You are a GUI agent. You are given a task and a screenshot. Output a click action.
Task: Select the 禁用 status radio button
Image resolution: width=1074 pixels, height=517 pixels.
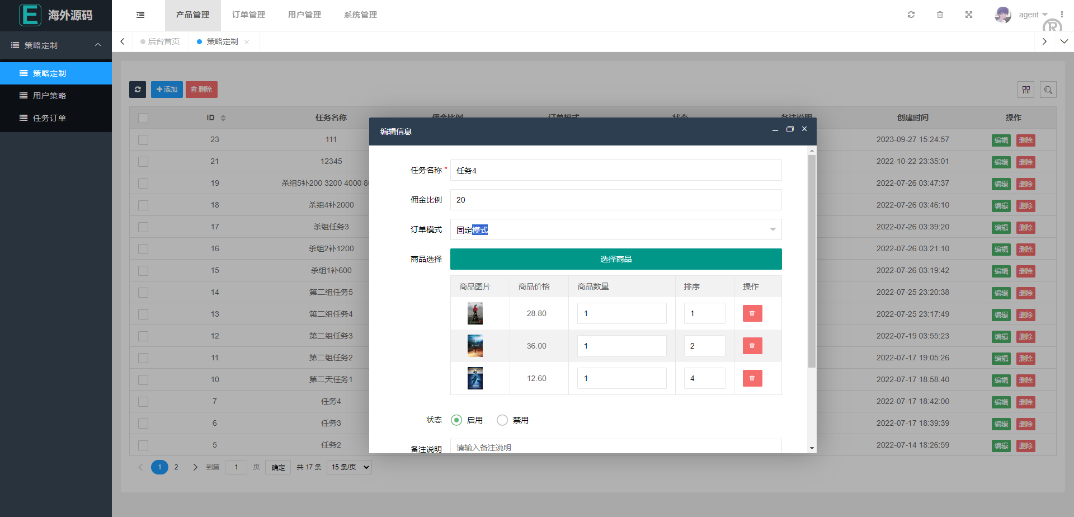(502, 420)
